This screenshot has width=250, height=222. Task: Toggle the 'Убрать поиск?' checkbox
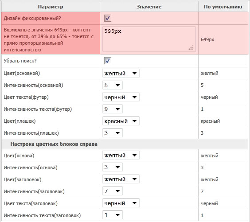(x=108, y=61)
